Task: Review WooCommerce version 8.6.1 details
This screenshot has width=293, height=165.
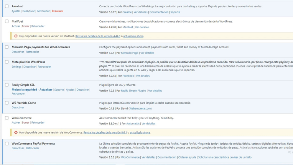Action: coord(105,132)
